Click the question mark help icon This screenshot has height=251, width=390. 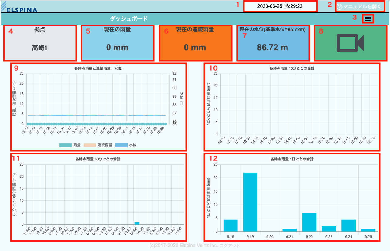click(340, 7)
